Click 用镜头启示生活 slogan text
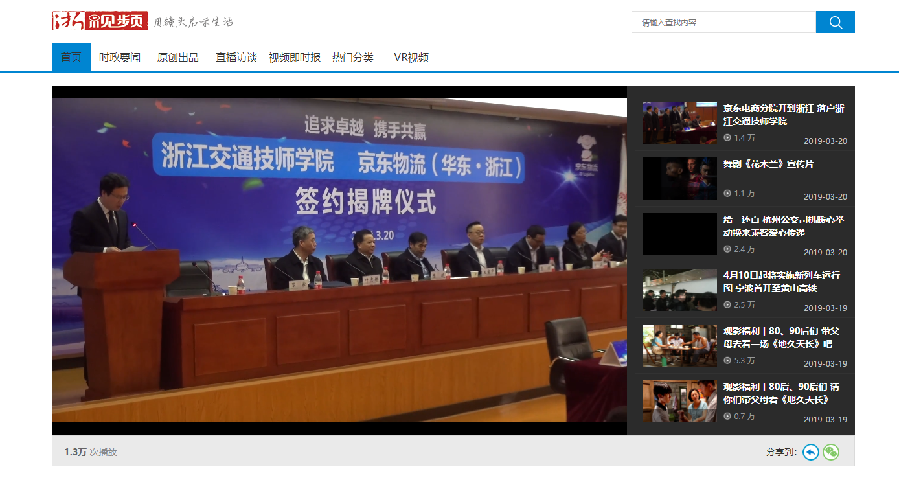Viewport: 899px width, 480px height. (193, 22)
